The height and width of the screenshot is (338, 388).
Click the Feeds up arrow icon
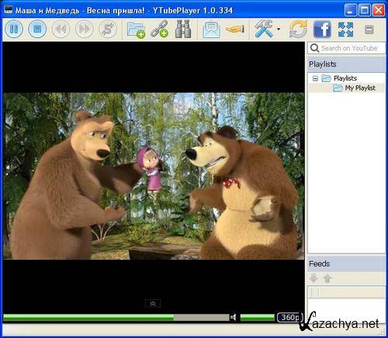[x=327, y=278]
